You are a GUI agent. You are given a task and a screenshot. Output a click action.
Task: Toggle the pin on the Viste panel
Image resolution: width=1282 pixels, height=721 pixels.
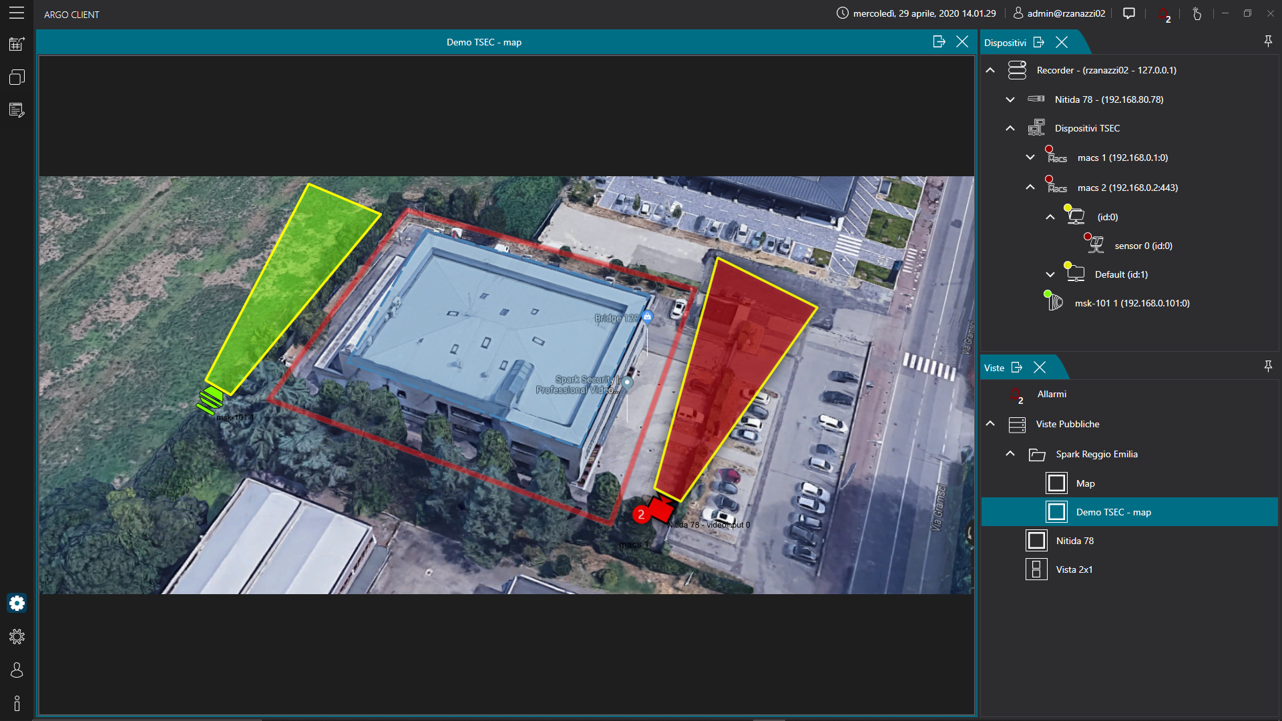1267,366
